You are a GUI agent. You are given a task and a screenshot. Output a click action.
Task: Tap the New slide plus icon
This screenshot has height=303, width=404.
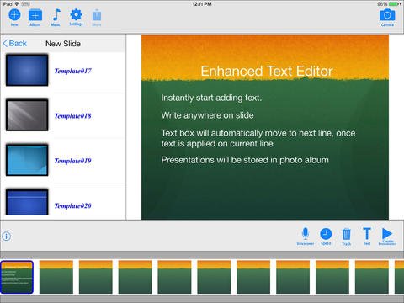click(14, 15)
